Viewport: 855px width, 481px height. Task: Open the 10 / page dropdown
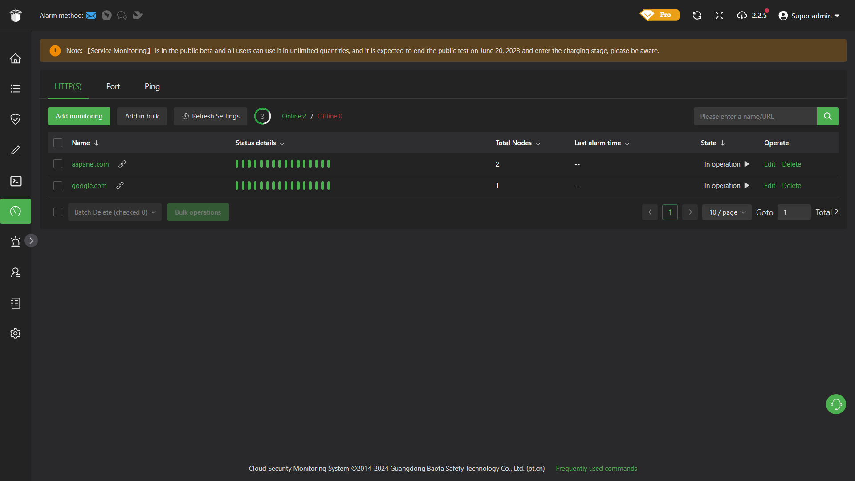click(726, 212)
